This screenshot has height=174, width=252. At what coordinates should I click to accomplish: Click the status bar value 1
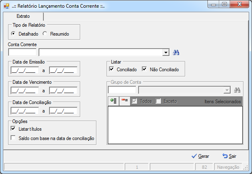coord(137,167)
